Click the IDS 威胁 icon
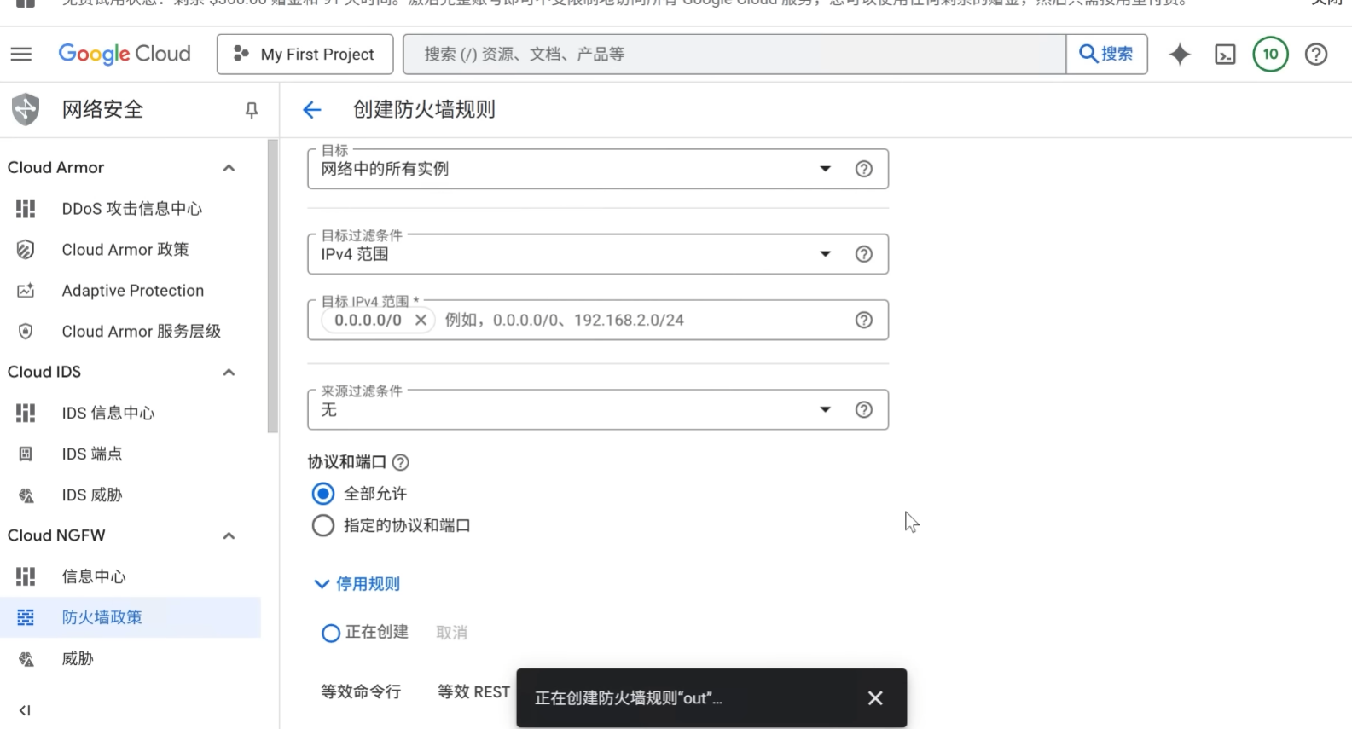Screen dimensions: 1352x729 click(x=26, y=495)
